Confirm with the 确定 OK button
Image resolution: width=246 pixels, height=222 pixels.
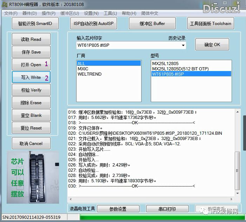click(x=212, y=45)
